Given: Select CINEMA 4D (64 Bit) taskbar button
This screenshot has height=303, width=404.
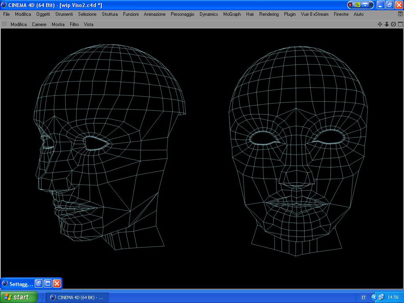Looking at the screenshot, I should point(77,297).
